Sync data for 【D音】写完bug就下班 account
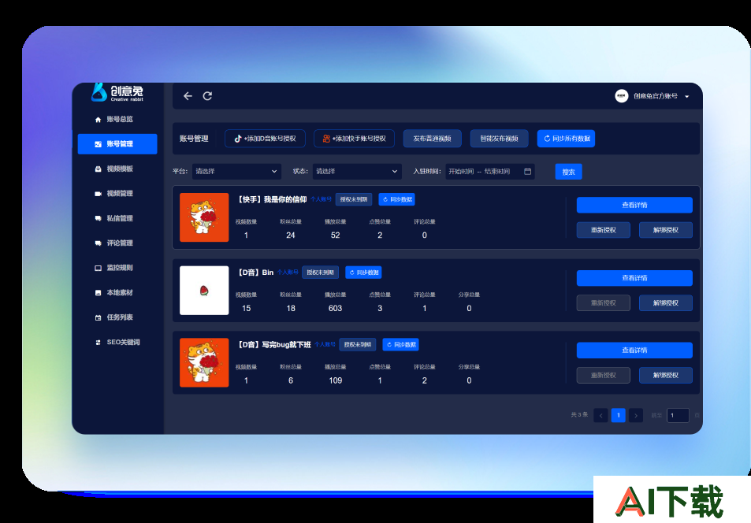The height and width of the screenshot is (523, 751). tap(400, 344)
